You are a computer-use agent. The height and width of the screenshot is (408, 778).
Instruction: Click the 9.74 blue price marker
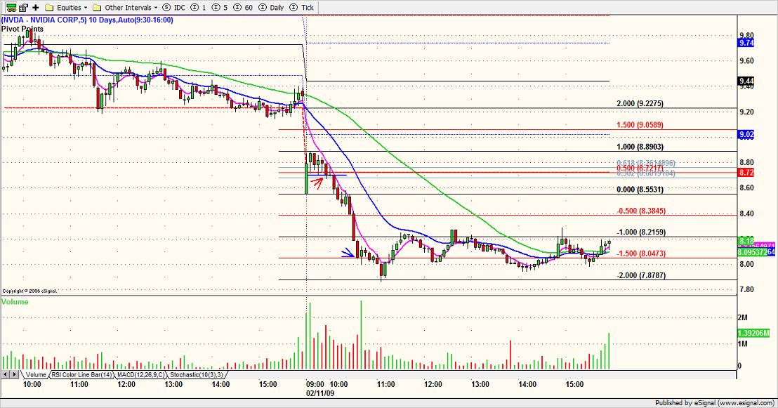[x=746, y=43]
